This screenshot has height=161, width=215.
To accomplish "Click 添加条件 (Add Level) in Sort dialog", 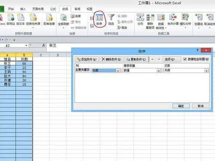I will click(87, 59).
